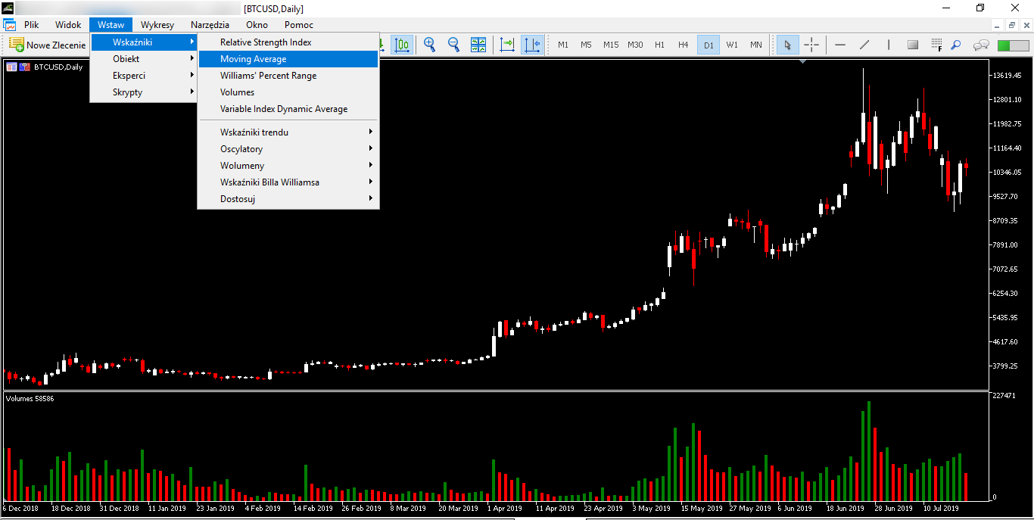Switch to the H4 timeframe

pyautogui.click(x=684, y=45)
